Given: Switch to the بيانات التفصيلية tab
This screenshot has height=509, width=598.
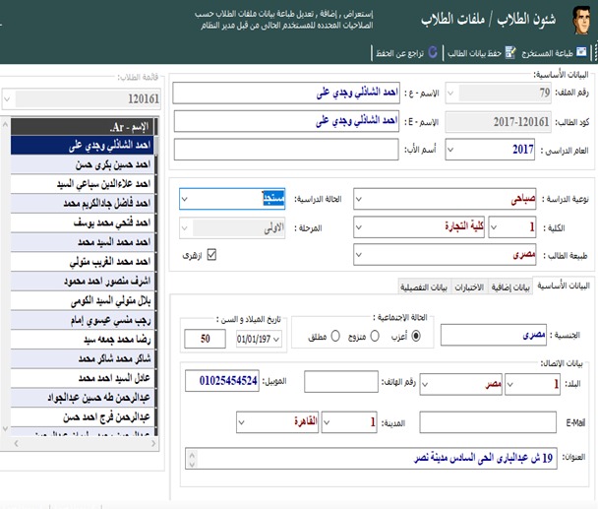Looking at the screenshot, I should pyautogui.click(x=424, y=287).
